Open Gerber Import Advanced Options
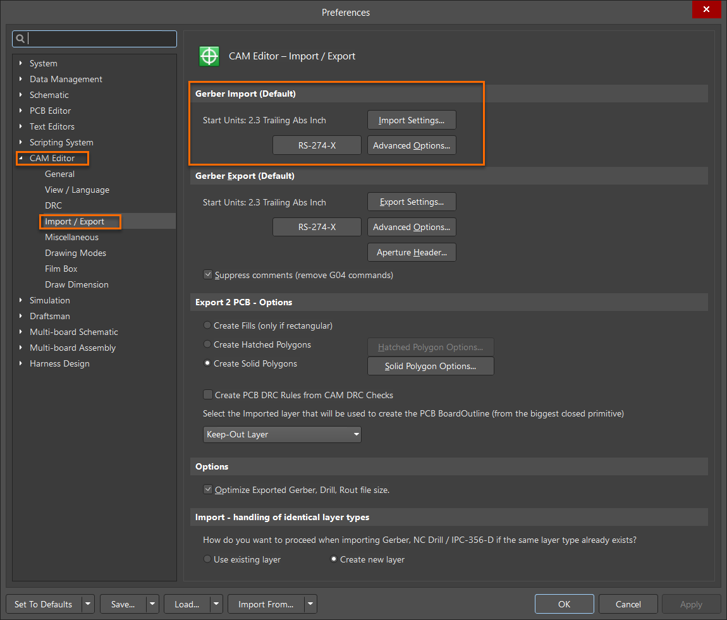The image size is (727, 620). coord(412,145)
